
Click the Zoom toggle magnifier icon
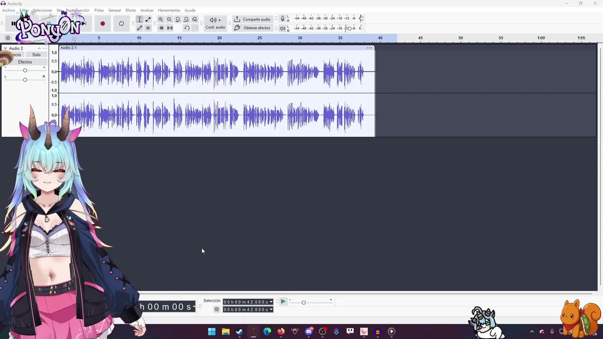[195, 19]
